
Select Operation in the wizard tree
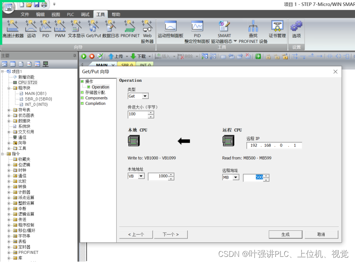point(100,87)
